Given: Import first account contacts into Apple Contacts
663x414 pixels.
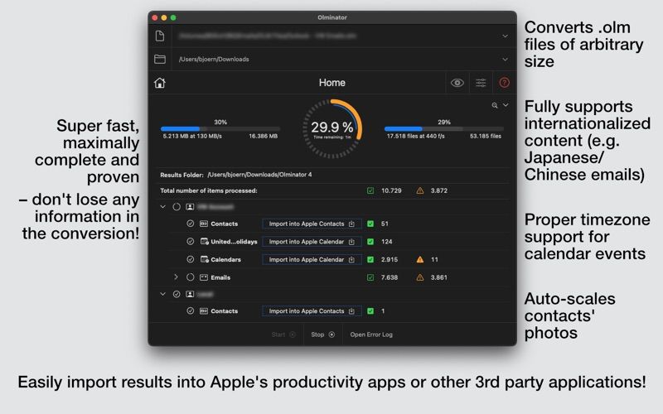Looking at the screenshot, I should (312, 224).
